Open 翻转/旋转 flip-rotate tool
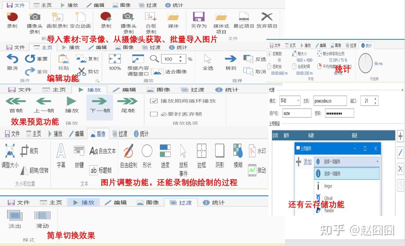This screenshot has height=246, width=405. (34, 170)
